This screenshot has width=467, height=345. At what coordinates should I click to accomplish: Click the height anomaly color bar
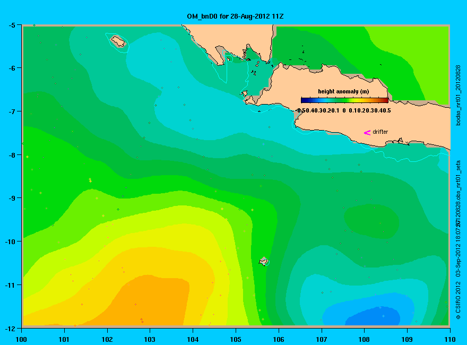tap(344, 100)
